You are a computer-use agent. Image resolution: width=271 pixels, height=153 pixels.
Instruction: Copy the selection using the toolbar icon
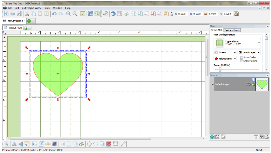pyautogui.click(x=33, y=14)
